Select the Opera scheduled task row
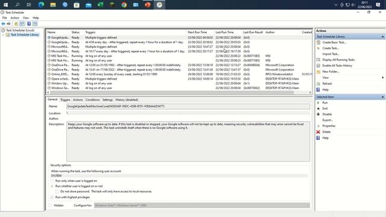The height and width of the screenshot is (217, 386). (x=179, y=79)
